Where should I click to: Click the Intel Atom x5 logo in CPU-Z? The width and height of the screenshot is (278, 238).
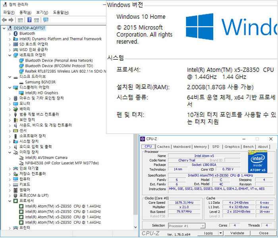coord(257,162)
